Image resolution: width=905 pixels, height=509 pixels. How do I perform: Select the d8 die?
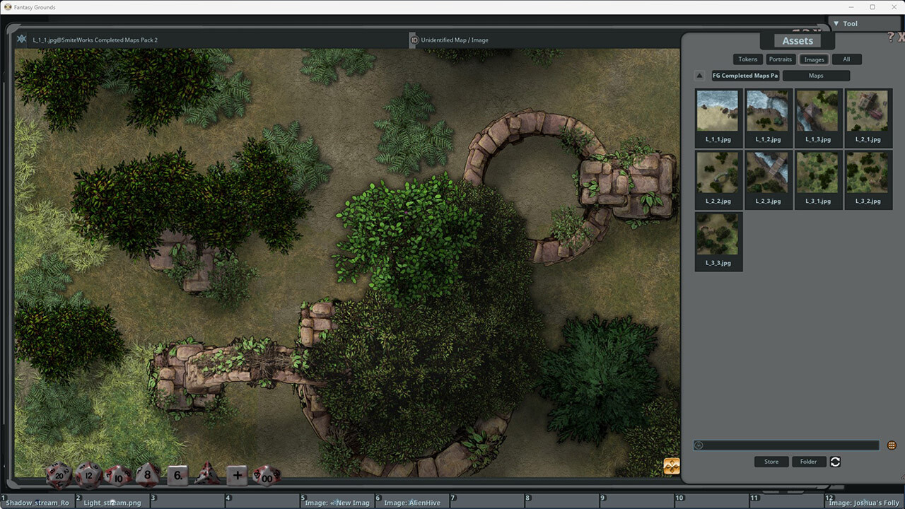(x=147, y=476)
